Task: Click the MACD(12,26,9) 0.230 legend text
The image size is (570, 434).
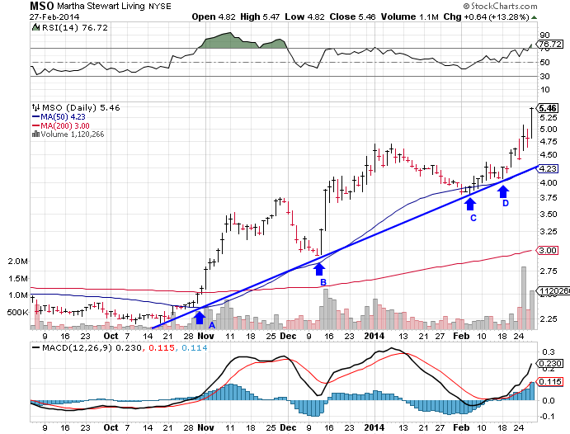Action: click(92, 348)
